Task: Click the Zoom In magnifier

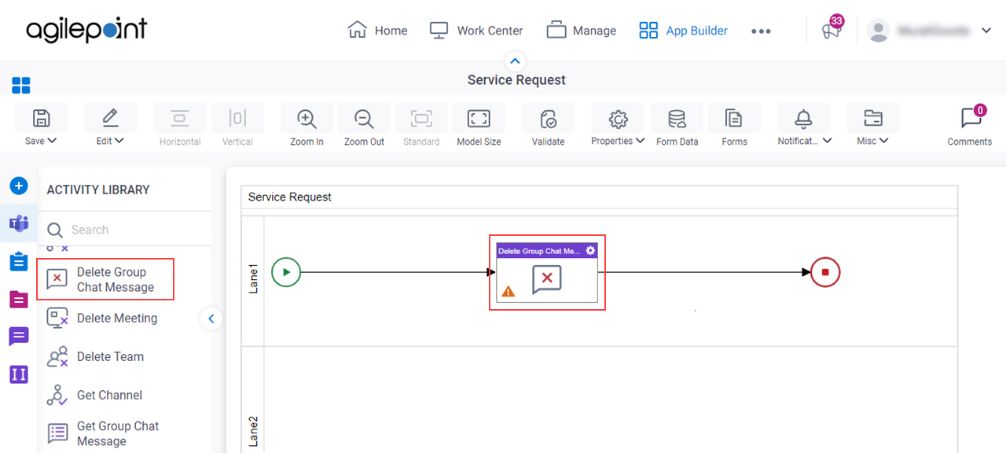Action: (x=307, y=119)
